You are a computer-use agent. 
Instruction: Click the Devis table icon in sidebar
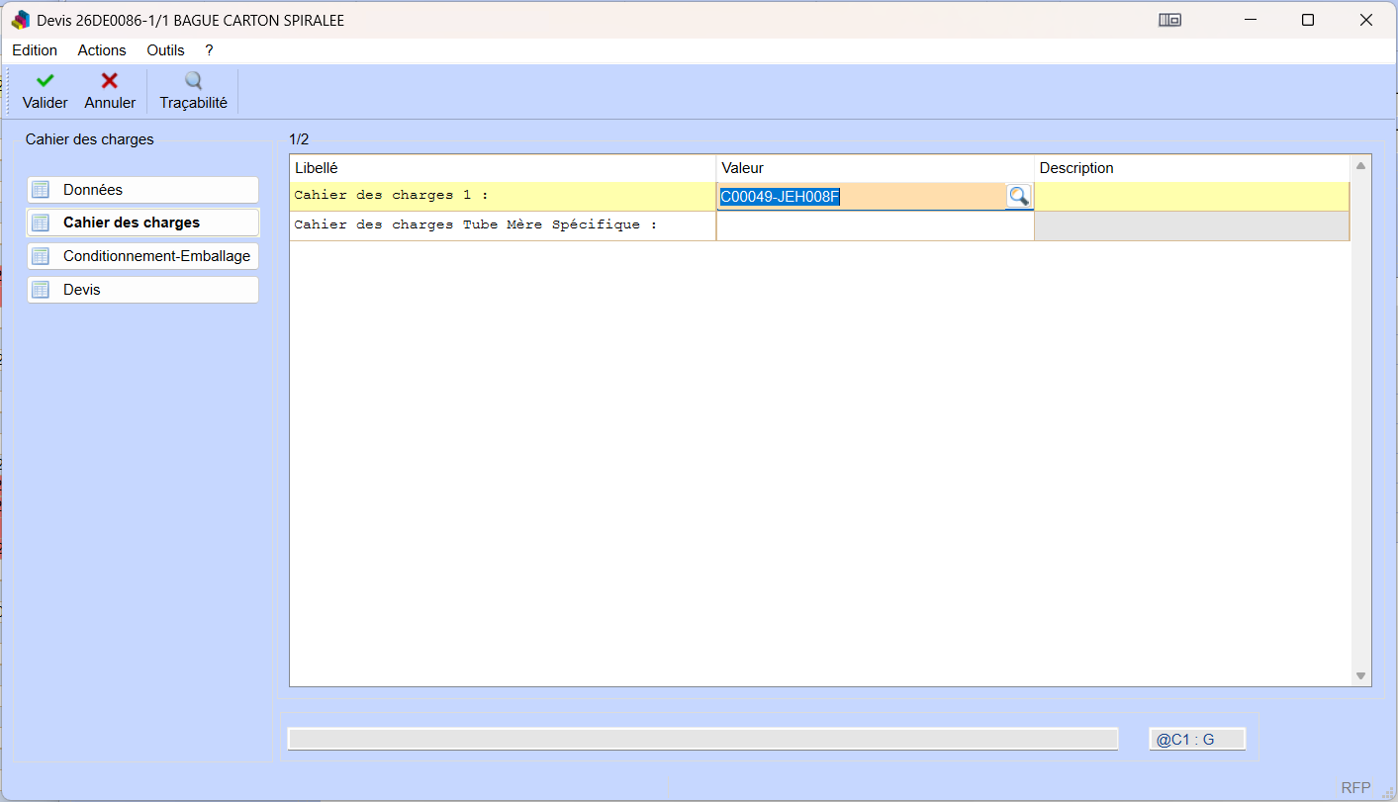[41, 290]
